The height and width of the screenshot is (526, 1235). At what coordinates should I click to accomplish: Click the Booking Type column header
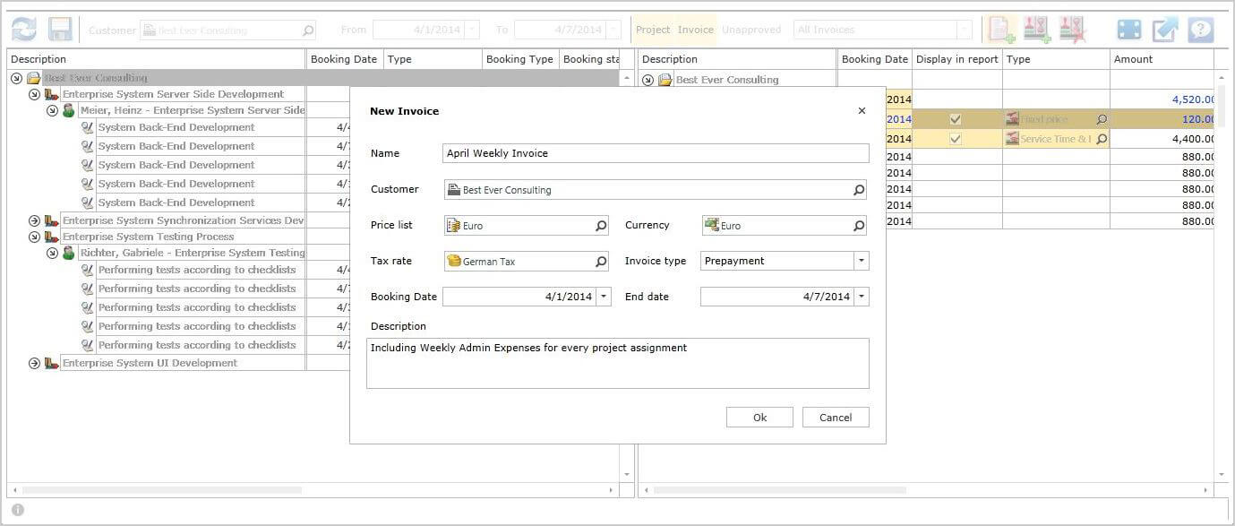tap(520, 59)
